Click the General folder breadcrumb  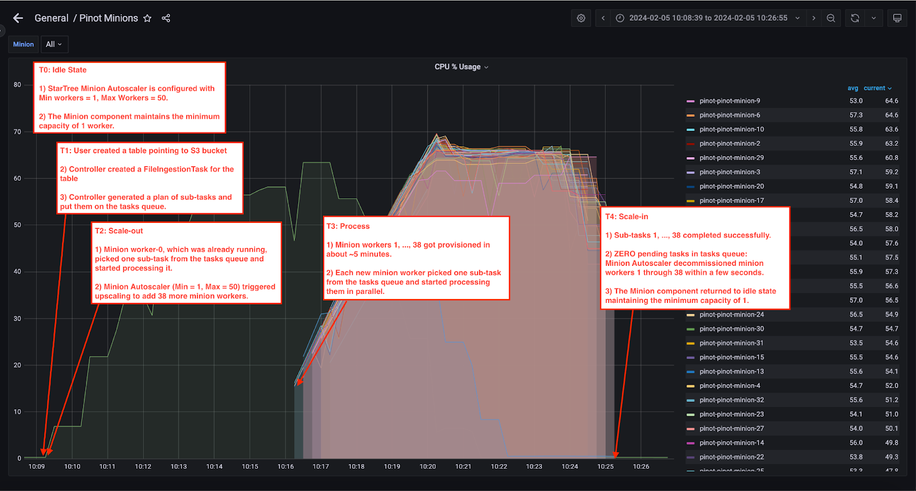[51, 18]
